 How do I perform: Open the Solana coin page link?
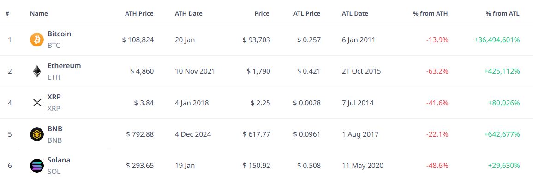59,160
